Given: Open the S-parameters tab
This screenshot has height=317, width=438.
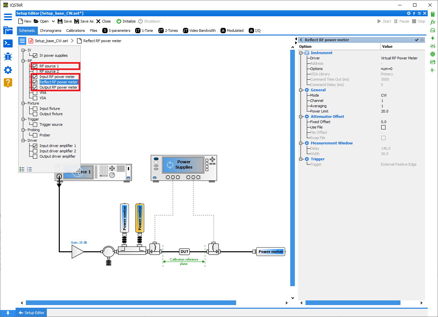Looking at the screenshot, I should point(116,31).
